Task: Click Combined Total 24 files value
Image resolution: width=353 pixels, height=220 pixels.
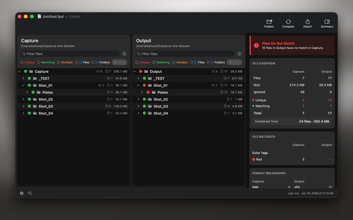Action: [x=314, y=121]
